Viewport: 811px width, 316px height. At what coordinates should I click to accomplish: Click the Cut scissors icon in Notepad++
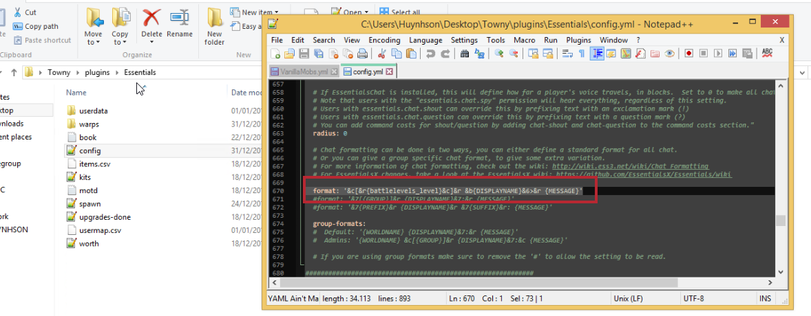coord(381,54)
